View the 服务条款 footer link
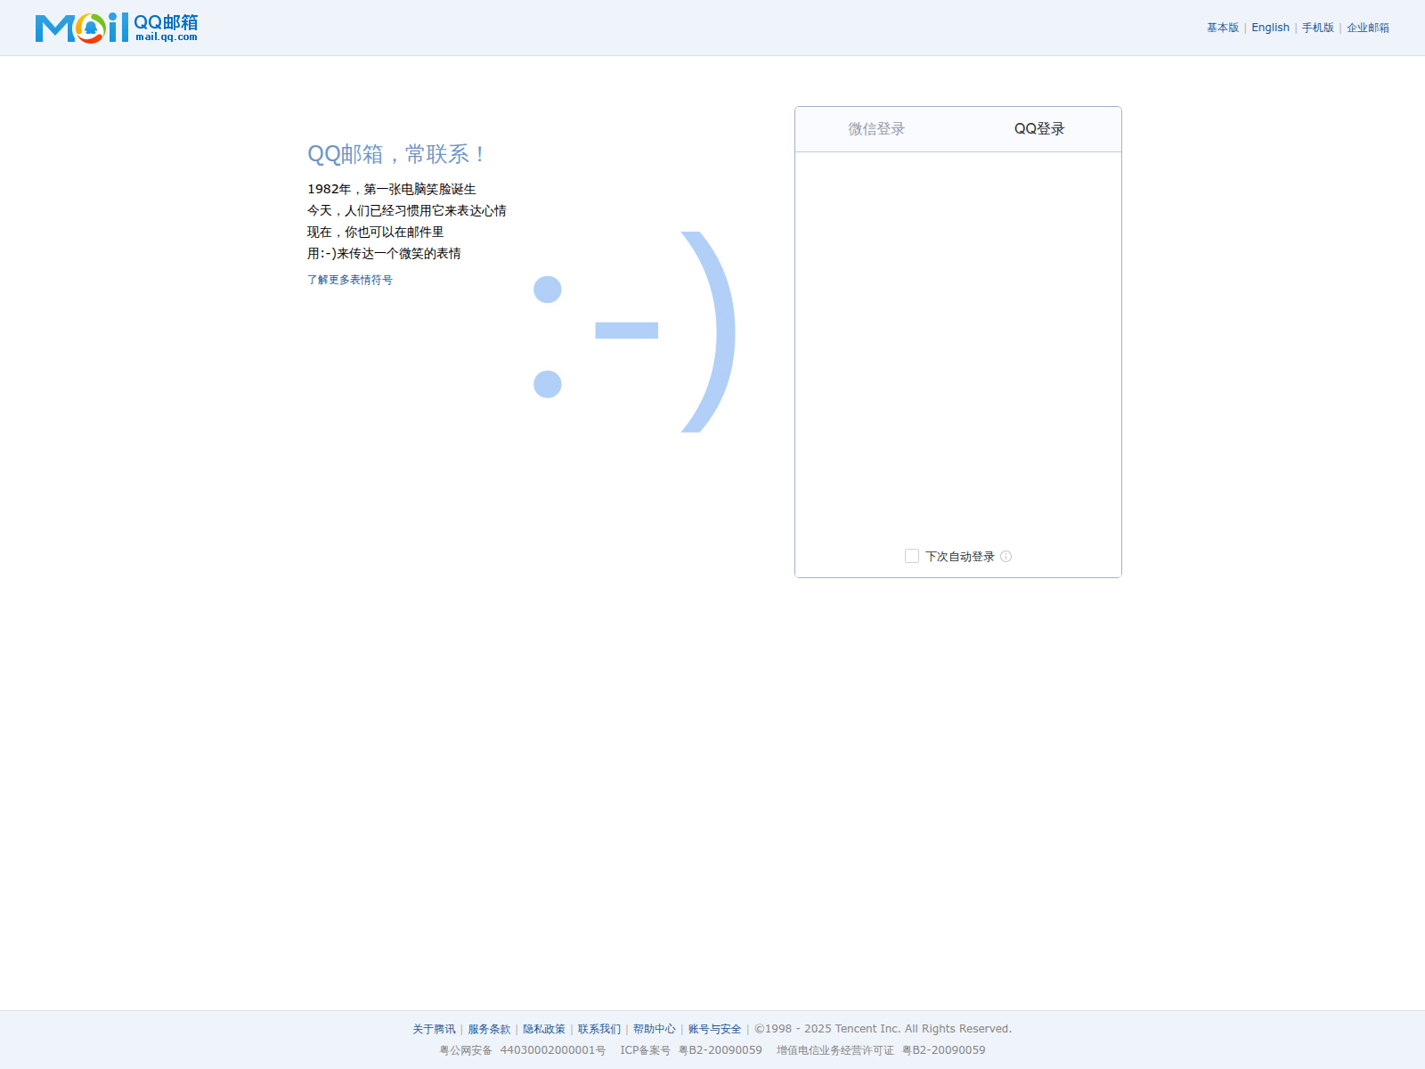Image resolution: width=1425 pixels, height=1069 pixels. [x=489, y=1029]
